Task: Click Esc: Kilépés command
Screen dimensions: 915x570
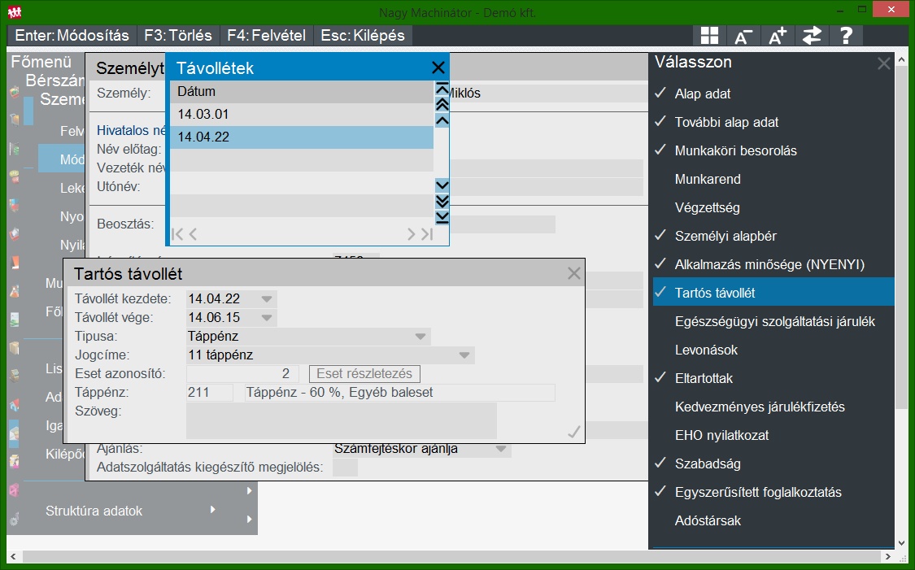Action: tap(363, 36)
